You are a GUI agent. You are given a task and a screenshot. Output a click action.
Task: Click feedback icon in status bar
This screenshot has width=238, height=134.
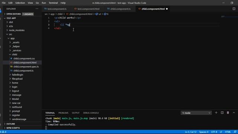235,132
